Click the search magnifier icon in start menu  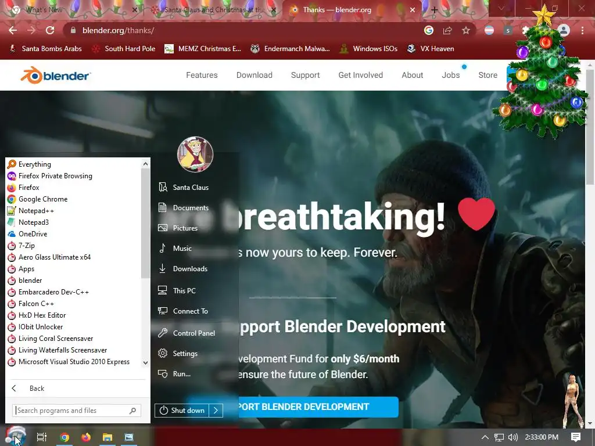click(x=133, y=411)
